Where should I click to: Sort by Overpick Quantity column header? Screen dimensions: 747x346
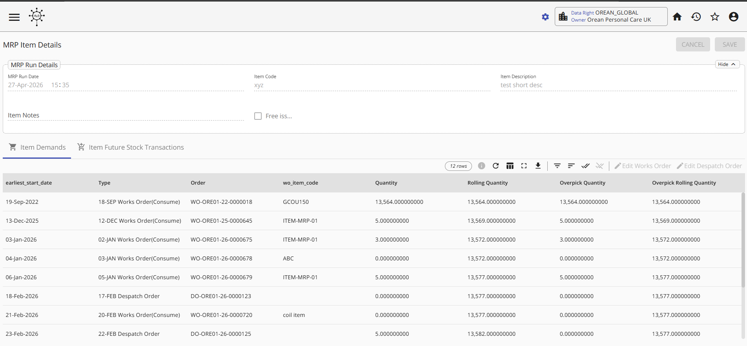coord(583,183)
